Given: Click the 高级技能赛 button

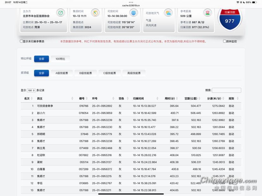Looking at the screenshot, I should tap(134, 73).
